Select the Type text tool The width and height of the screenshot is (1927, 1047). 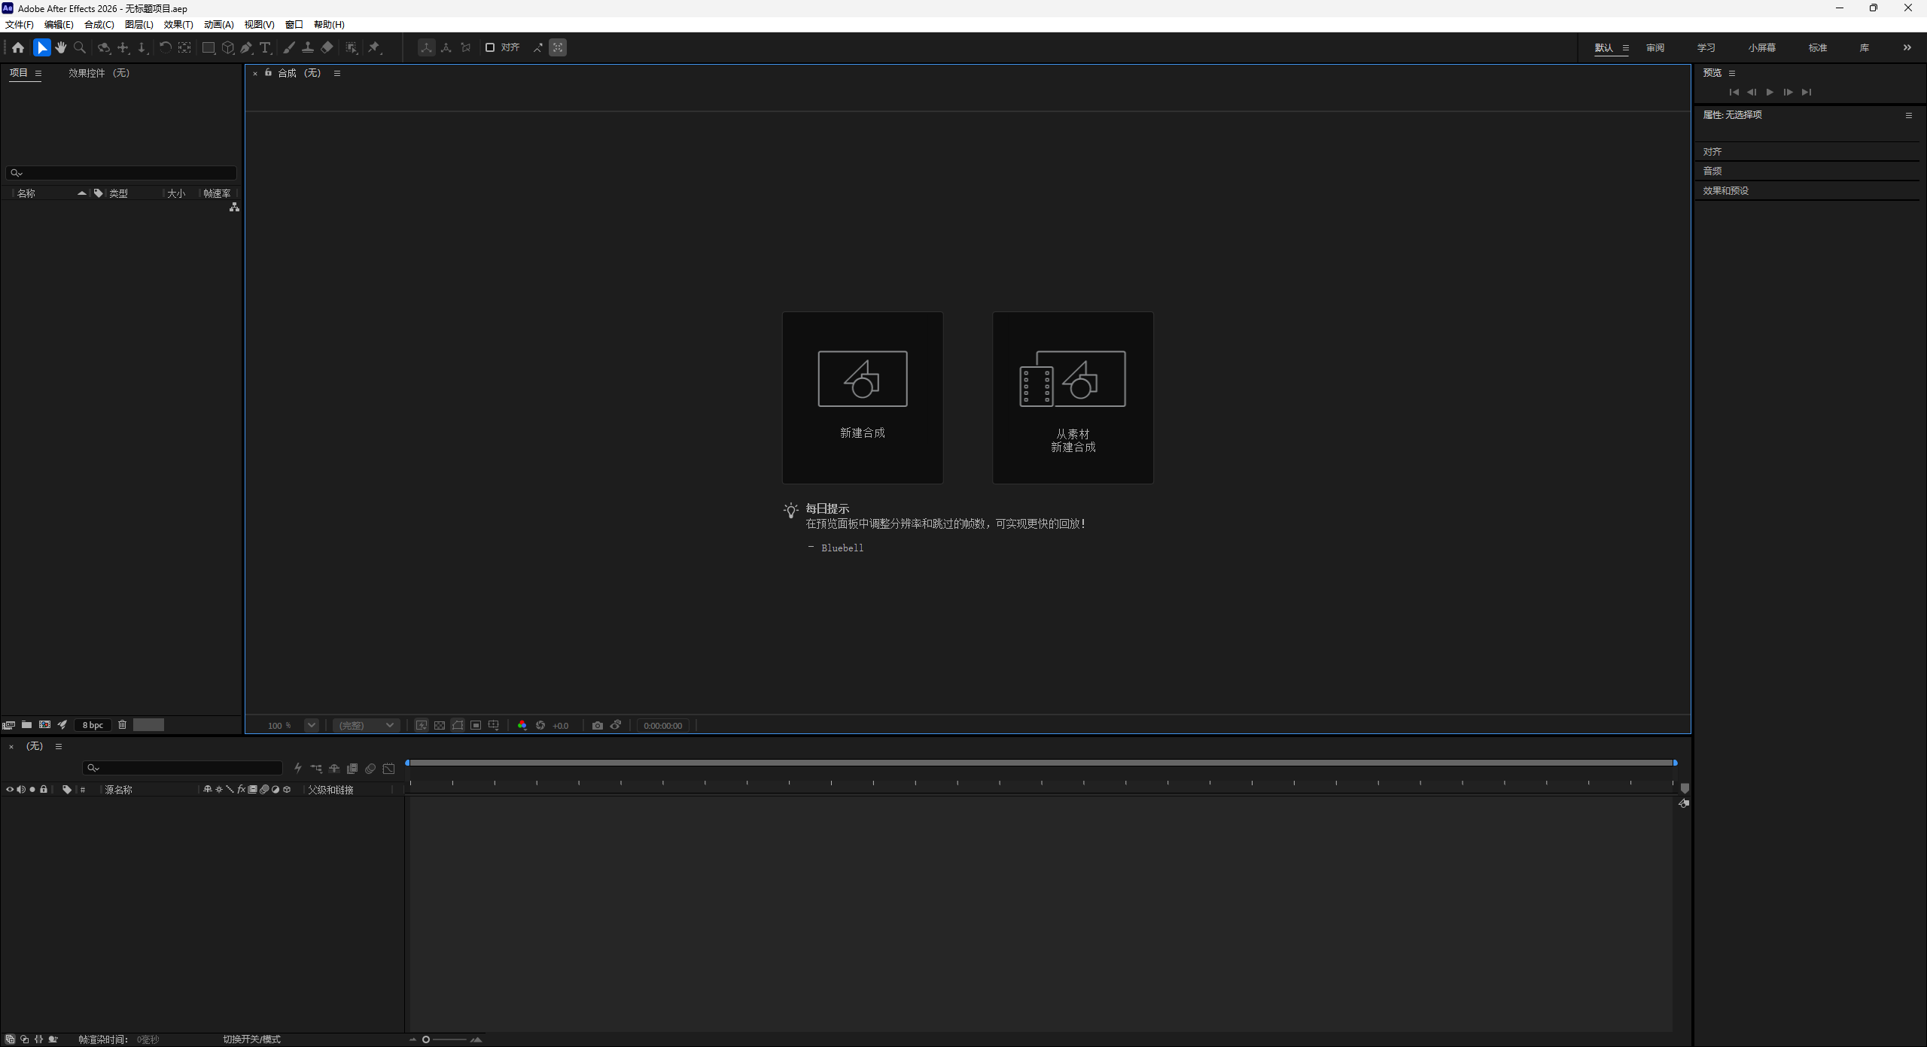coord(265,47)
